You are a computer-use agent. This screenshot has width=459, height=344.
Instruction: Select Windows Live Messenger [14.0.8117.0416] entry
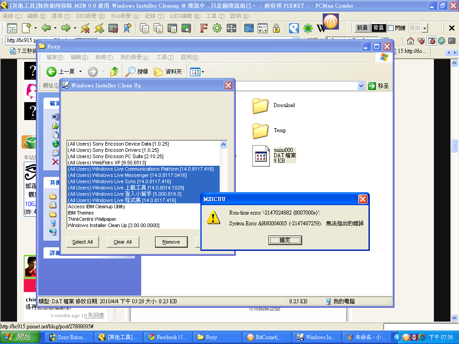click(143, 175)
